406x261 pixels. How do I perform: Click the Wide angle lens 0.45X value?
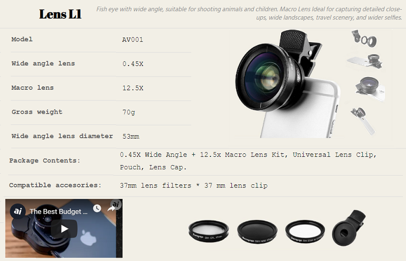pos(133,64)
